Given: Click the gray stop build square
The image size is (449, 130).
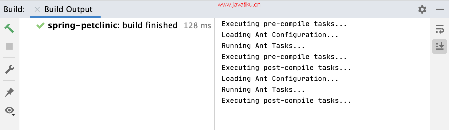Looking at the screenshot, I should click(x=9, y=46).
